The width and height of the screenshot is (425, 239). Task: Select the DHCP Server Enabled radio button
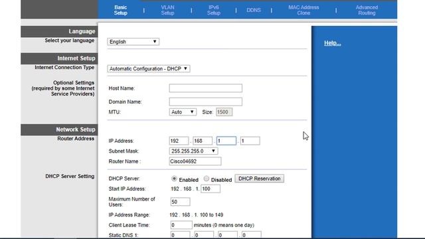pos(174,179)
